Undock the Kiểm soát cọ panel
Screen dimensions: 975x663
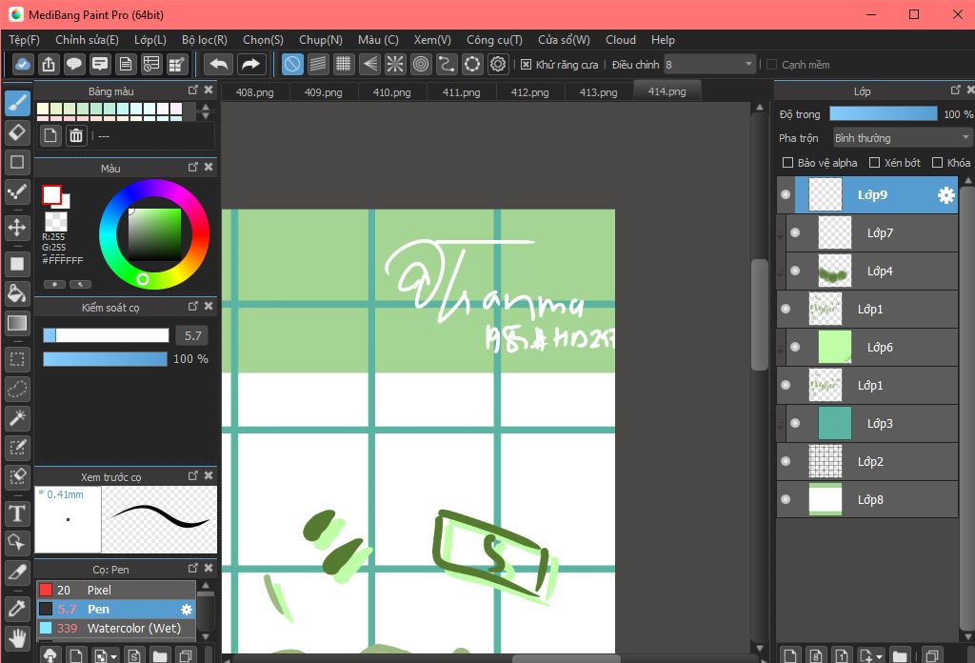tap(192, 306)
